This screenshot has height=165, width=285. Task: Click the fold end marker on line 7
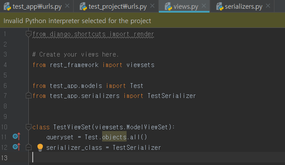coord(28,95)
